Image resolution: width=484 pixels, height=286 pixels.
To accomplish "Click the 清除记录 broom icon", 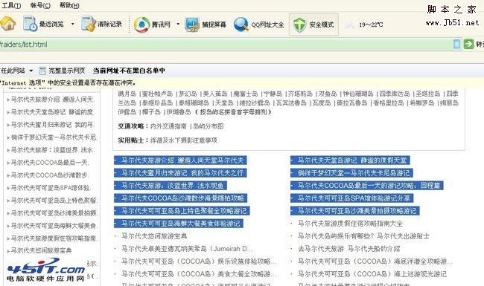I will 89,24.
